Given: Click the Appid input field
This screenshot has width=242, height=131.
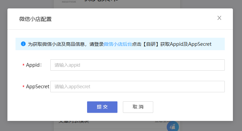Looking at the screenshot, I should 137,65.
